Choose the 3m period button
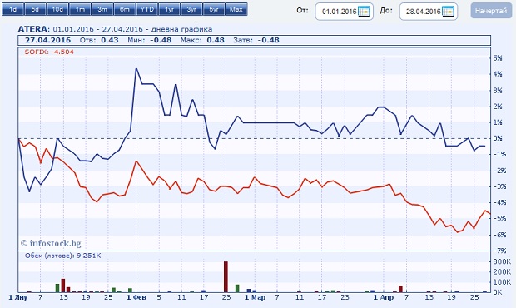 tap(102, 9)
